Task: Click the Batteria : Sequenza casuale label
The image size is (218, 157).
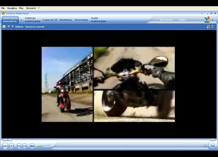Action: (30, 27)
